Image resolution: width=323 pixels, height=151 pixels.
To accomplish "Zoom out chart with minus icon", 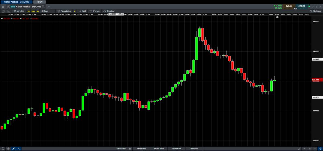I will tap(304, 149).
